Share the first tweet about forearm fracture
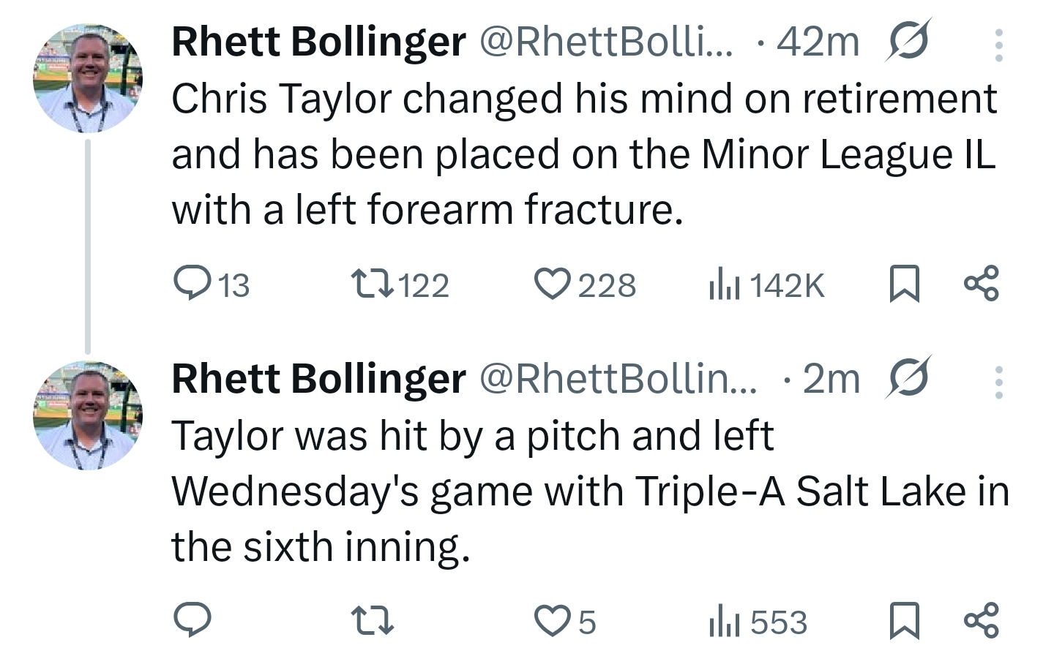Screen dimensions: 1054x648 point(981,284)
